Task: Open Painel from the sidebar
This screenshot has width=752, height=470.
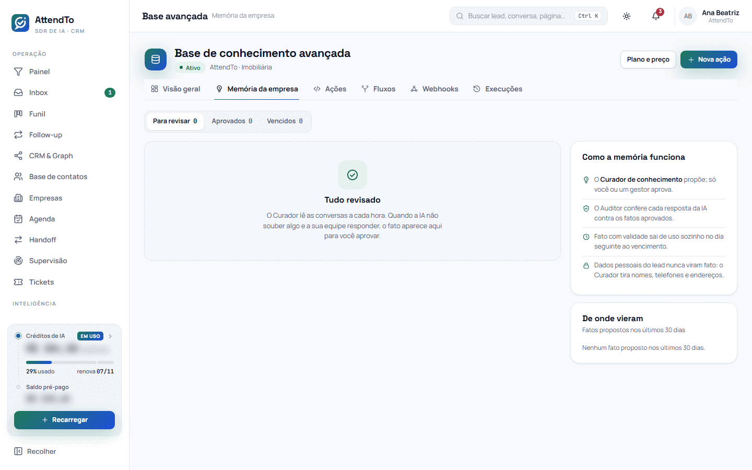Action: [64, 72]
